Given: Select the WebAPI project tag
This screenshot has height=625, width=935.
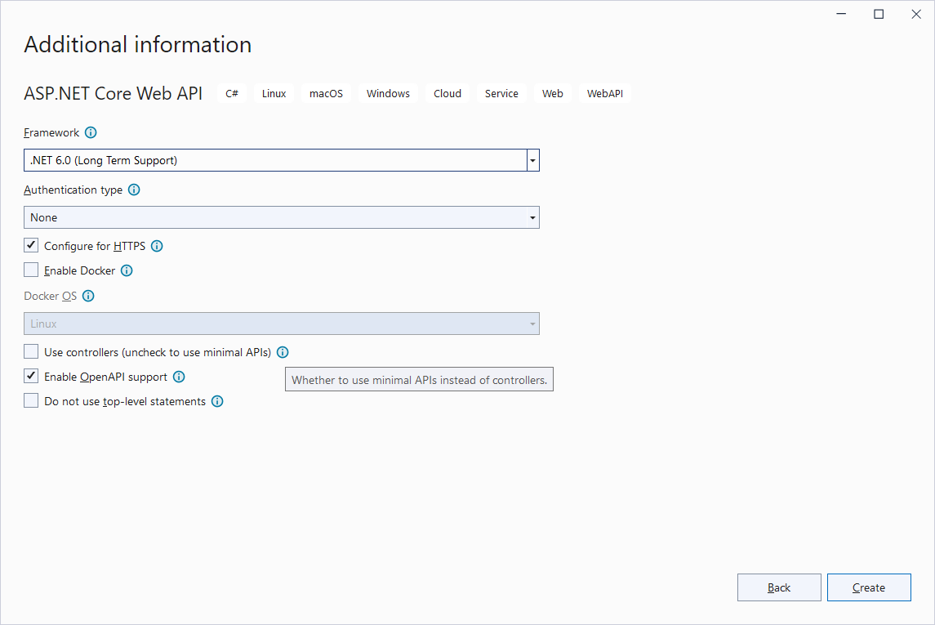Looking at the screenshot, I should coord(604,93).
